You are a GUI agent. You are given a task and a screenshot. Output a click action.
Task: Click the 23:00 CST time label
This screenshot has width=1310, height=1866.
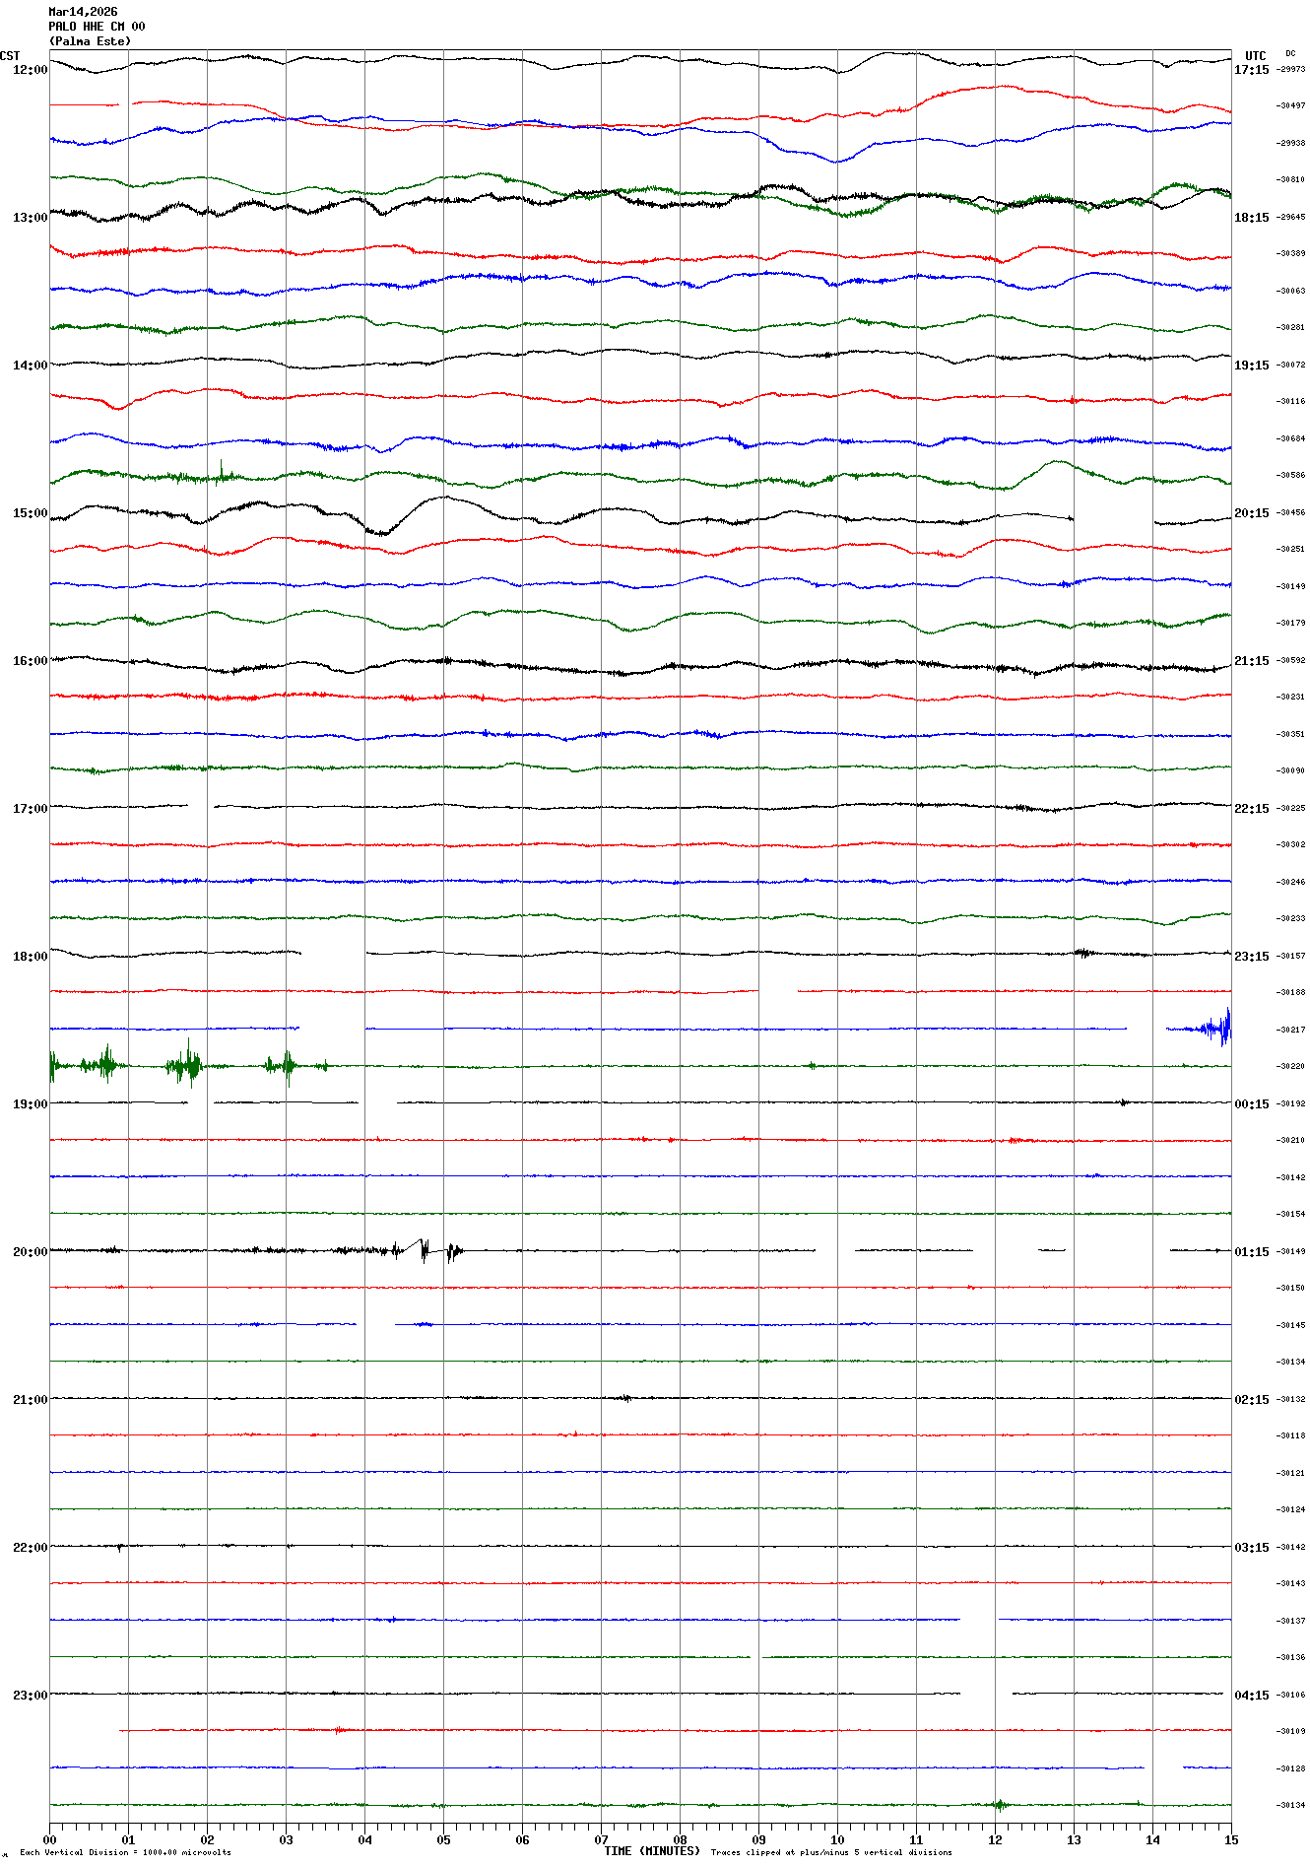tap(30, 1696)
